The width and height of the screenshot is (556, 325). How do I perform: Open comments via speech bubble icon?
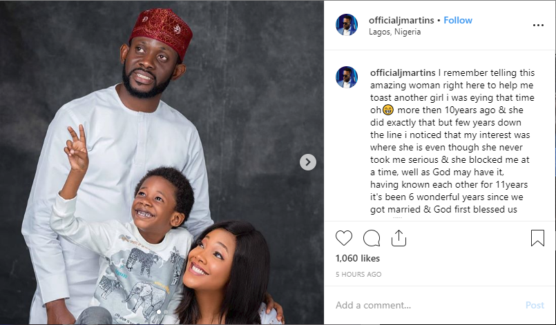click(372, 238)
